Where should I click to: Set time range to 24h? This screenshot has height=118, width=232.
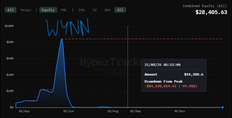(x=81, y=10)
